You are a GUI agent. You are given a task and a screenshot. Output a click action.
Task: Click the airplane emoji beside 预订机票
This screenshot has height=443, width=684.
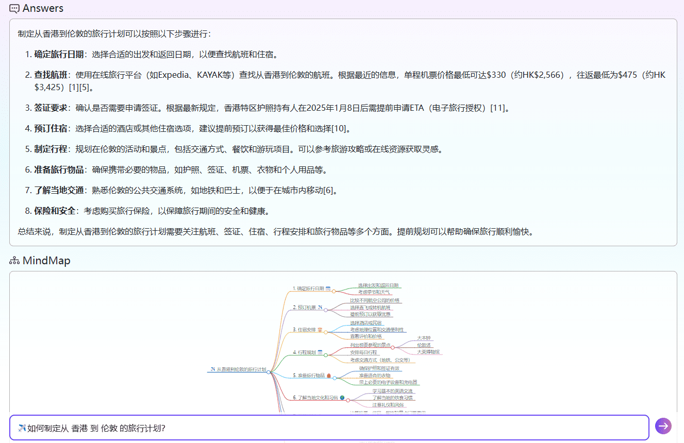click(320, 308)
